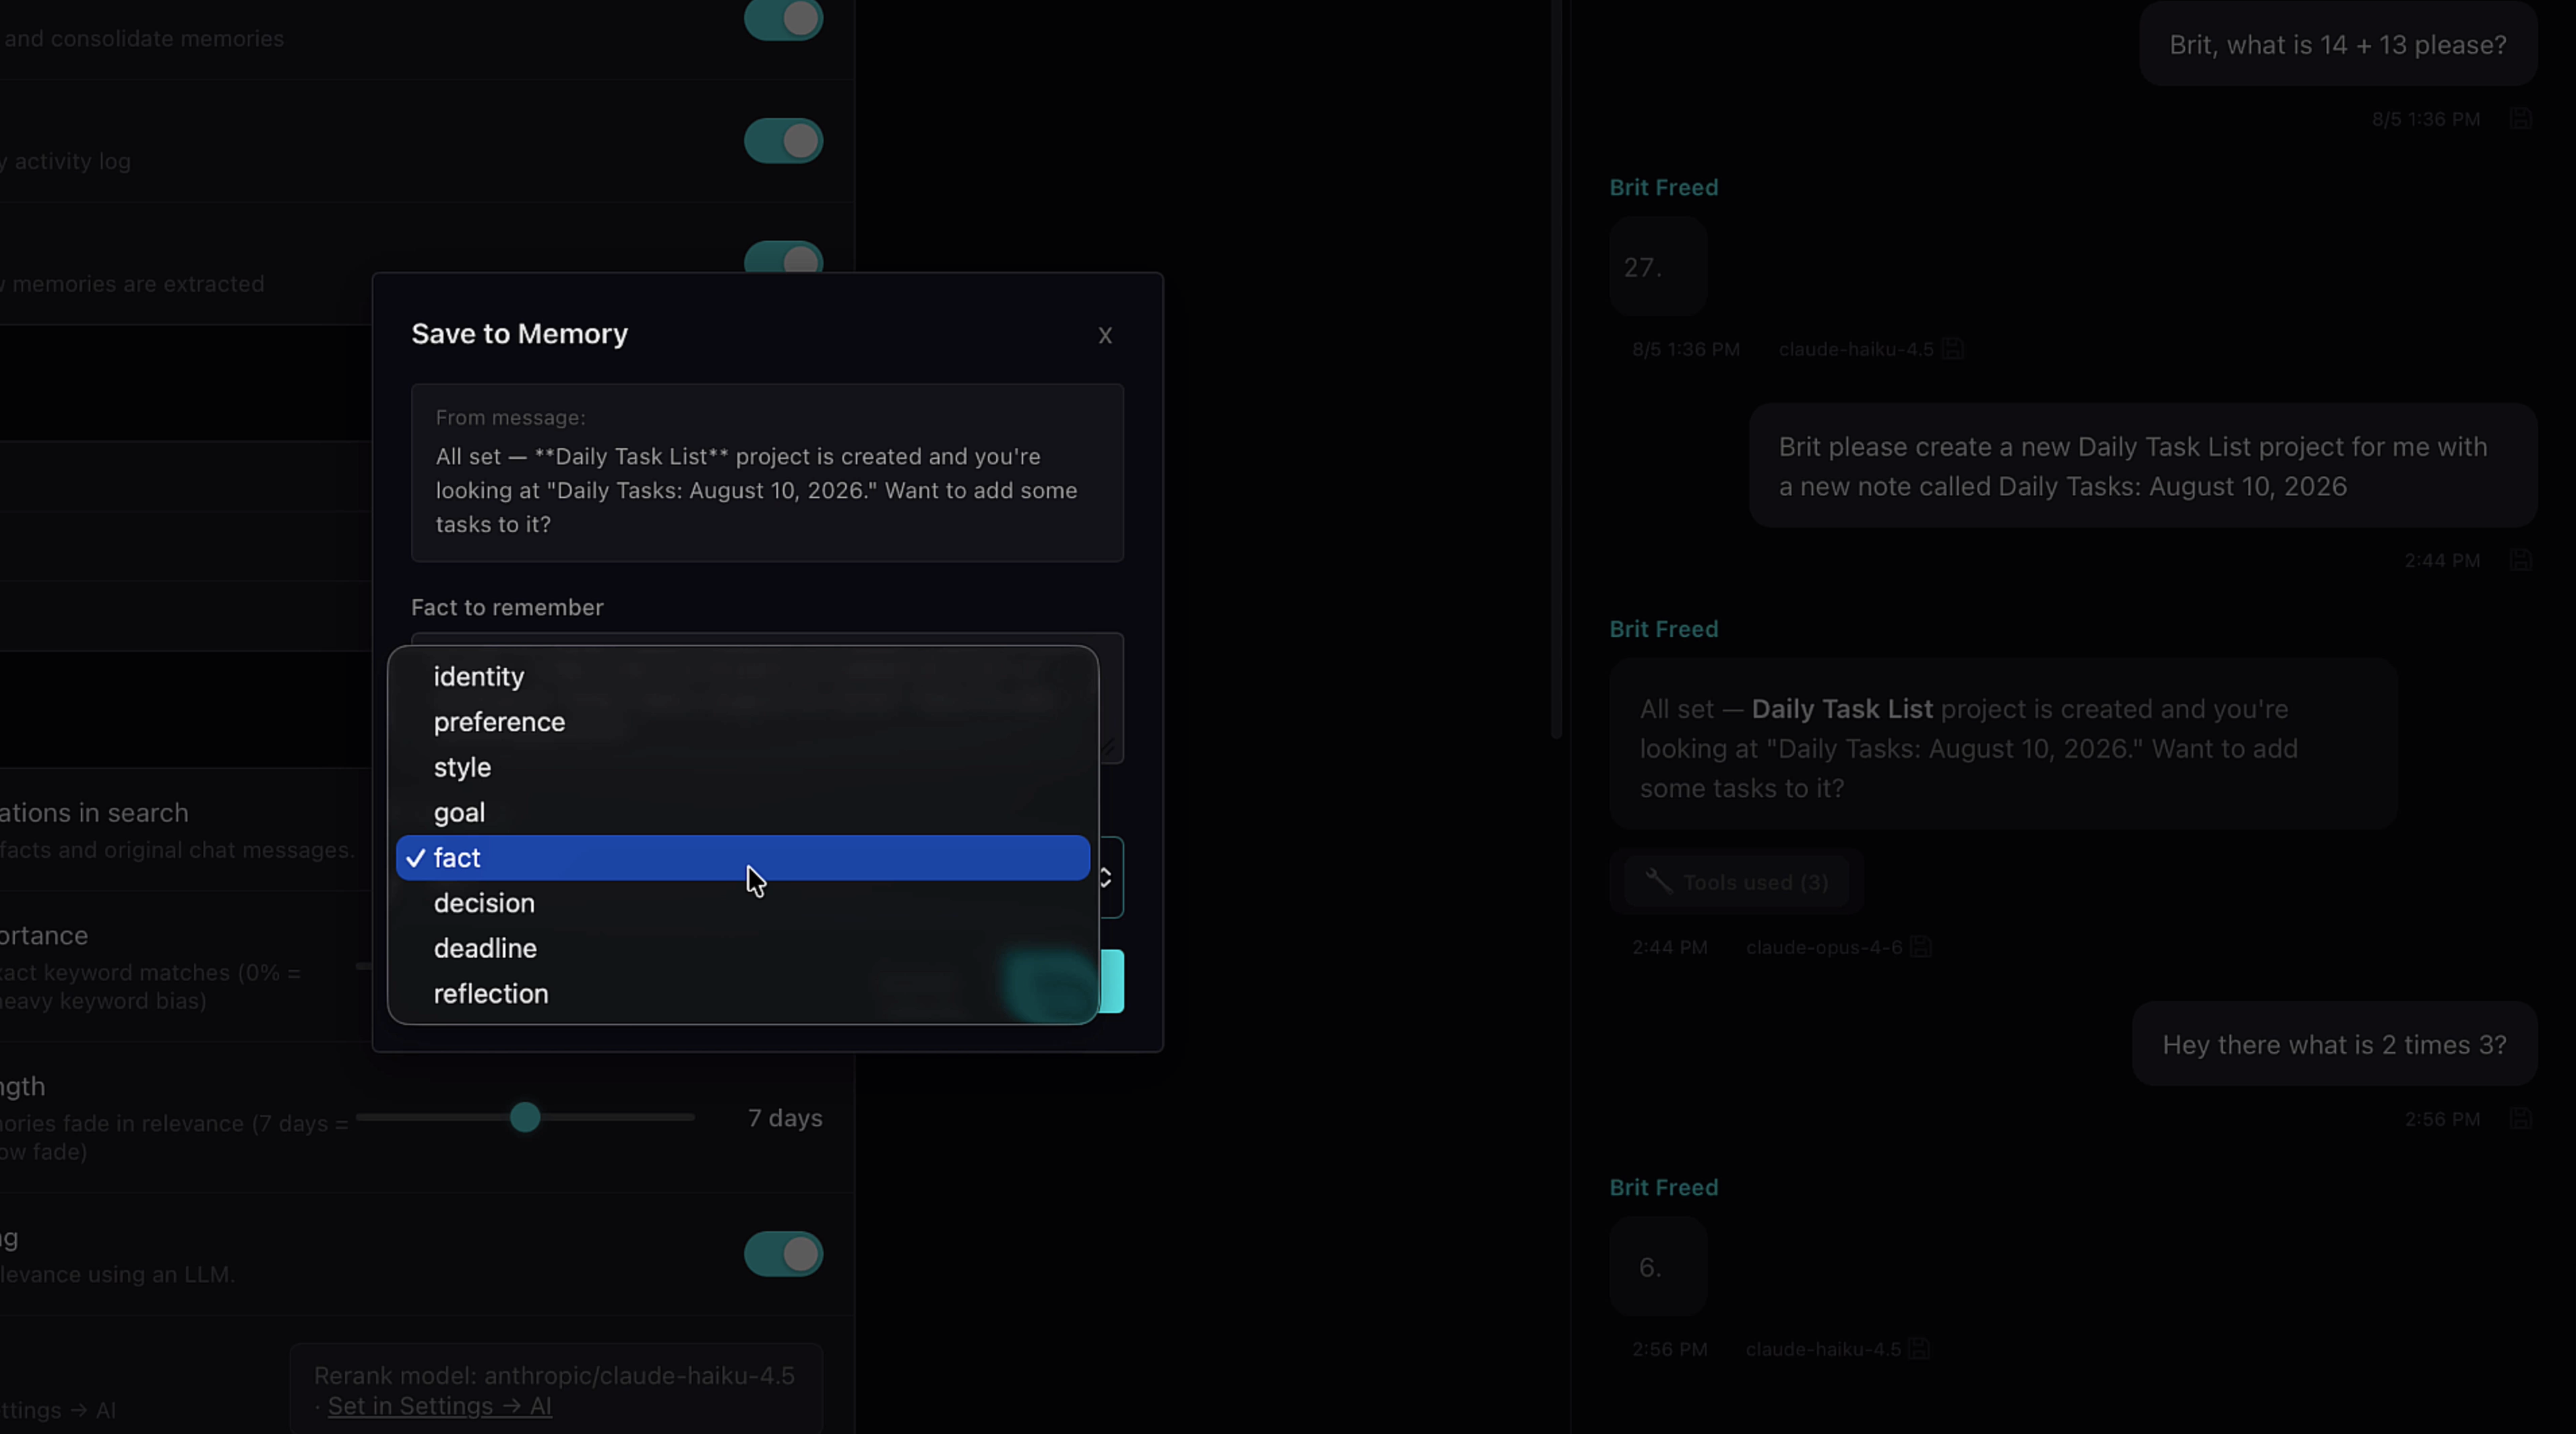Pick the style memory type
2576x1434 pixels.
[742, 767]
